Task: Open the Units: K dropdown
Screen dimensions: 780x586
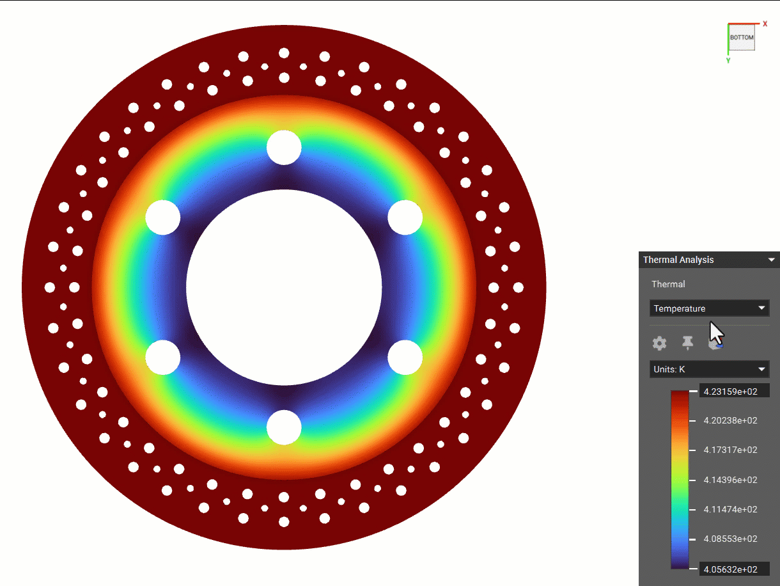Action: (x=709, y=369)
